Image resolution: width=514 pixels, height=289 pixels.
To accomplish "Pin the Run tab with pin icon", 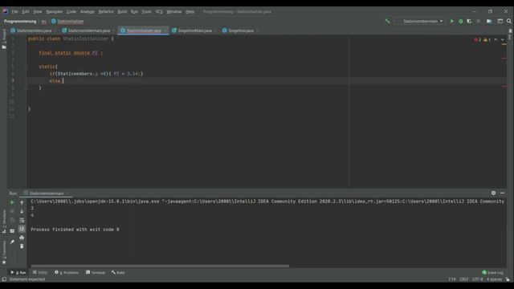I will coord(12,242).
